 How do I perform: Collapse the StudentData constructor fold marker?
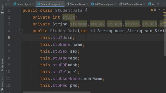click(21, 31)
